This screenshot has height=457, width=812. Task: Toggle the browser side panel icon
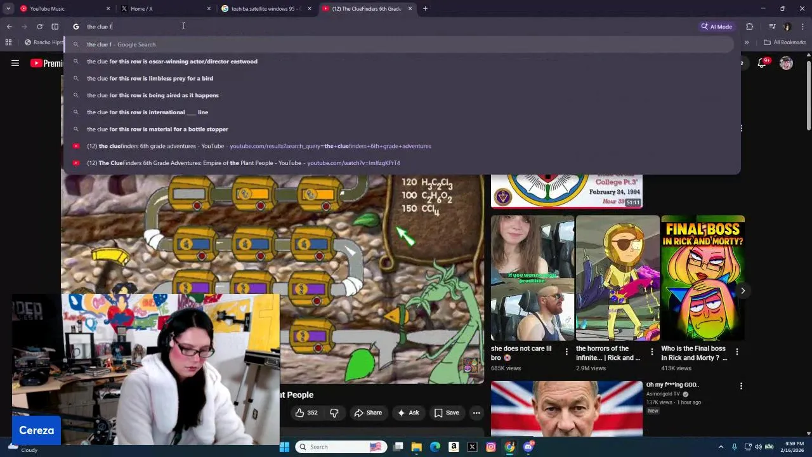[55, 27]
